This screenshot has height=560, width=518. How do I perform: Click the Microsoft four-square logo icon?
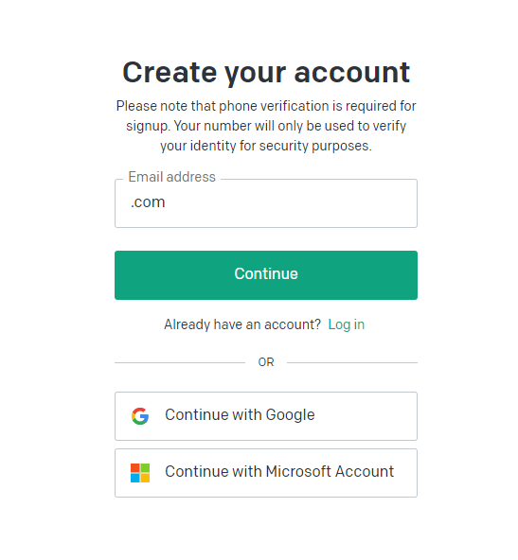click(140, 473)
